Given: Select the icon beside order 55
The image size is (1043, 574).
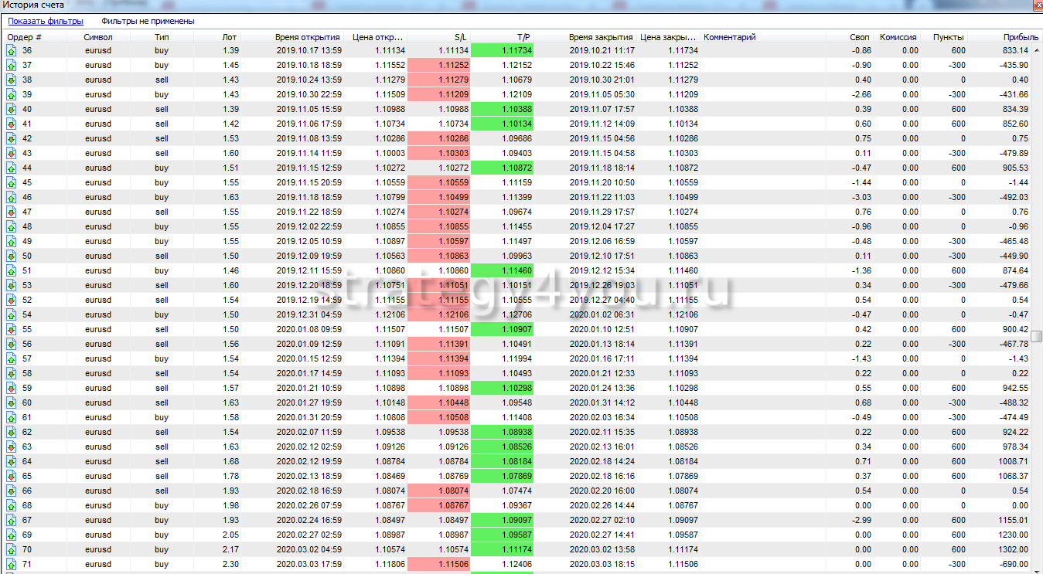Looking at the screenshot, I should click(12, 330).
